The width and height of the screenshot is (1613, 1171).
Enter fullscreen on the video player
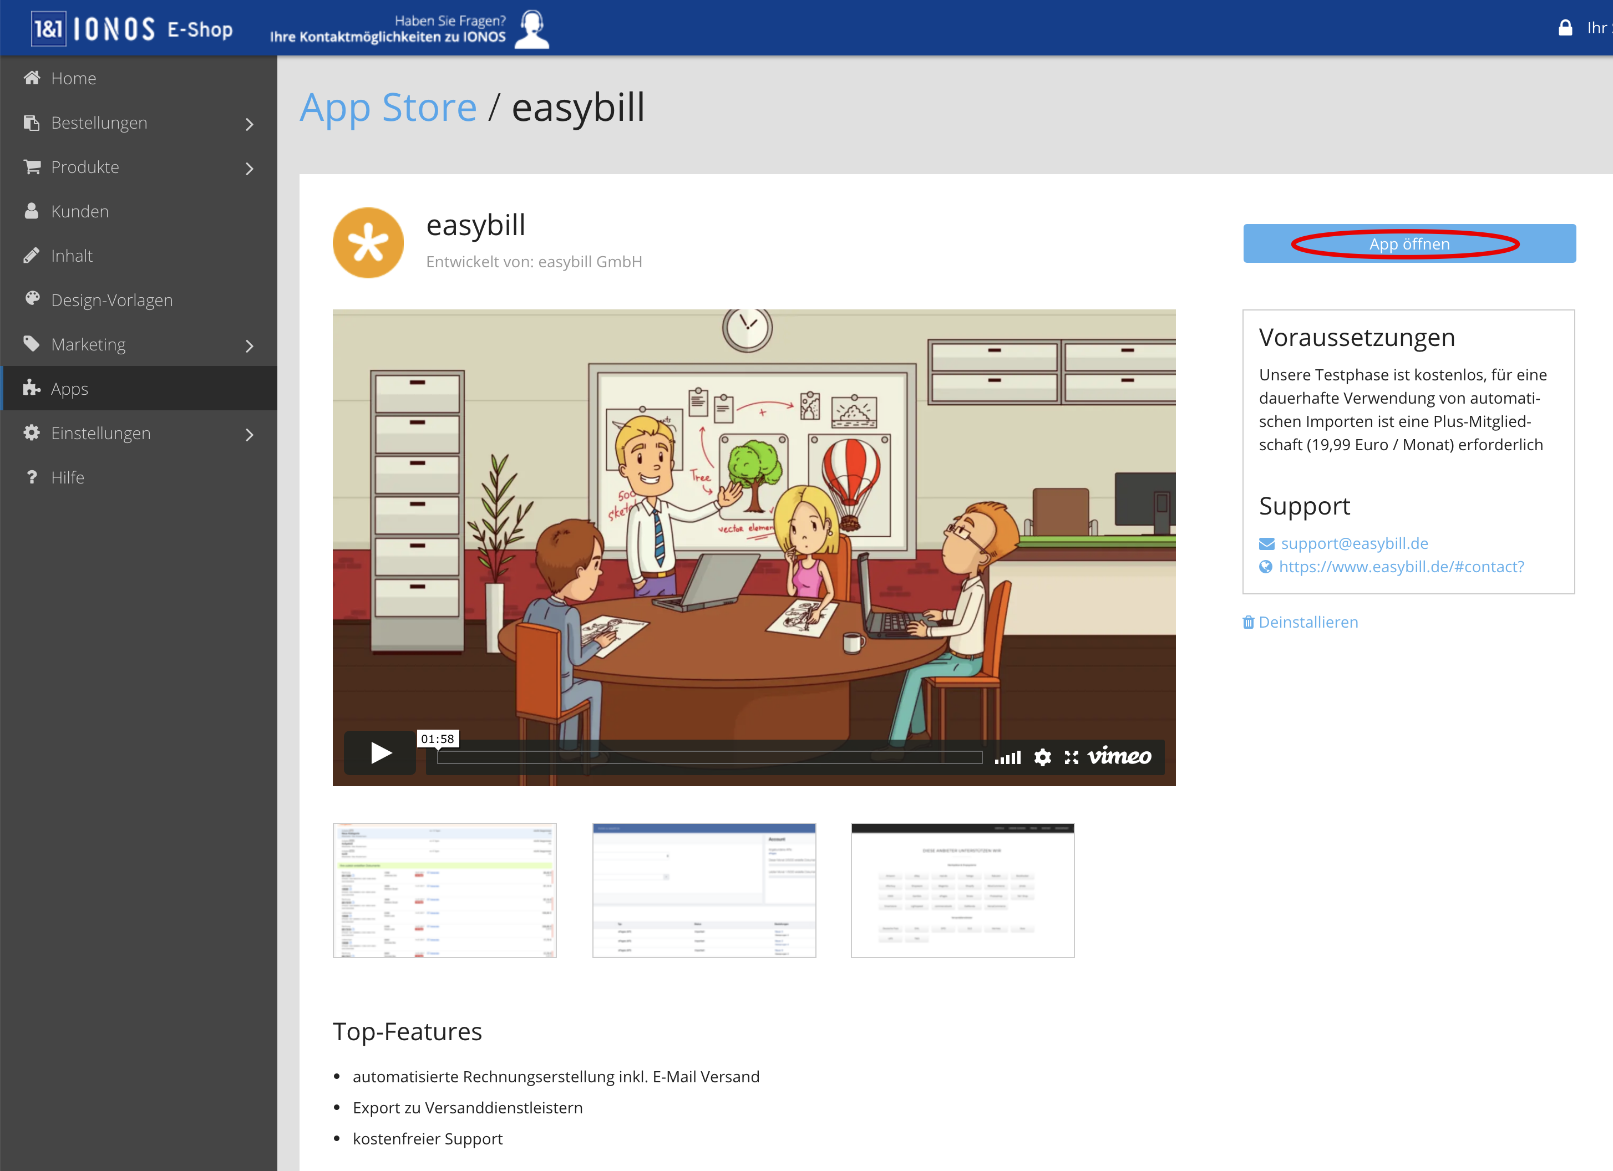pyautogui.click(x=1072, y=757)
